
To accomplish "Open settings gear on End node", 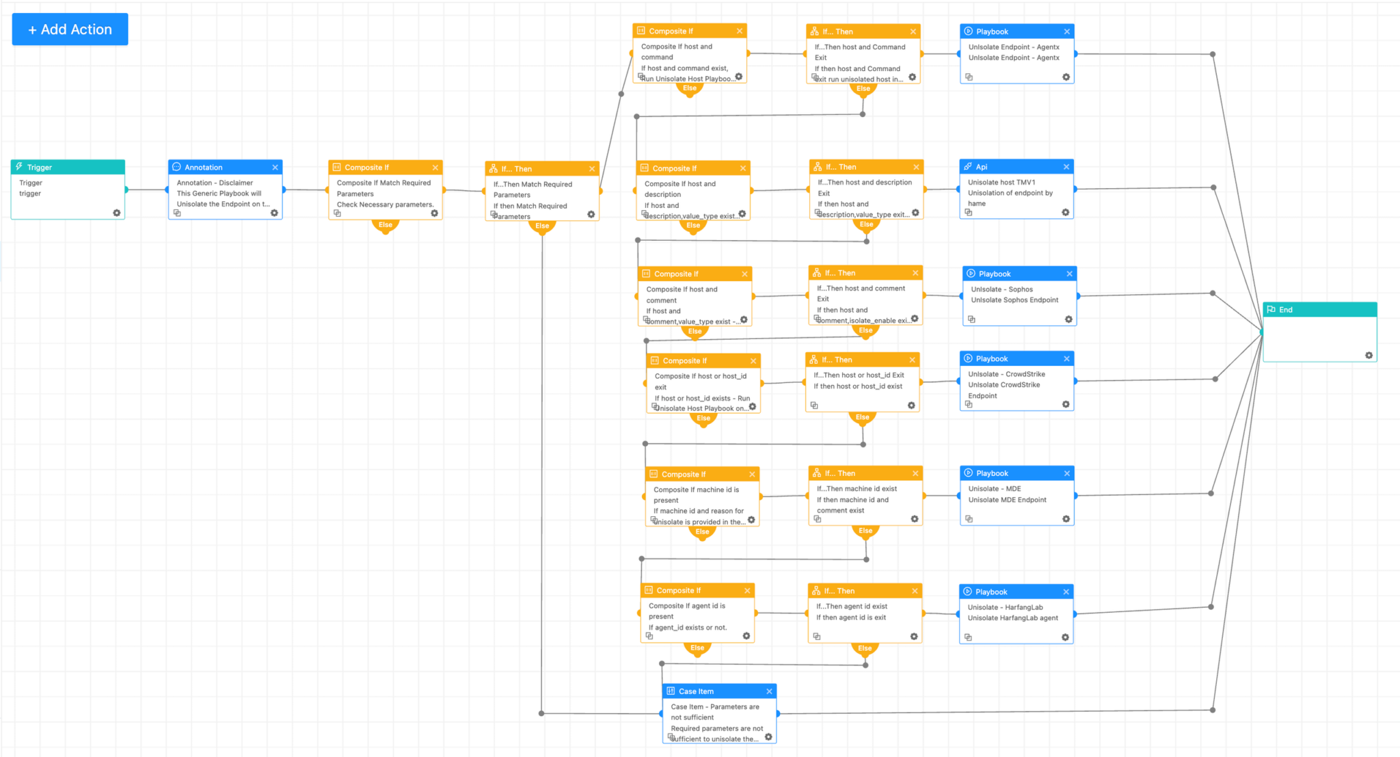I will click(x=1369, y=355).
